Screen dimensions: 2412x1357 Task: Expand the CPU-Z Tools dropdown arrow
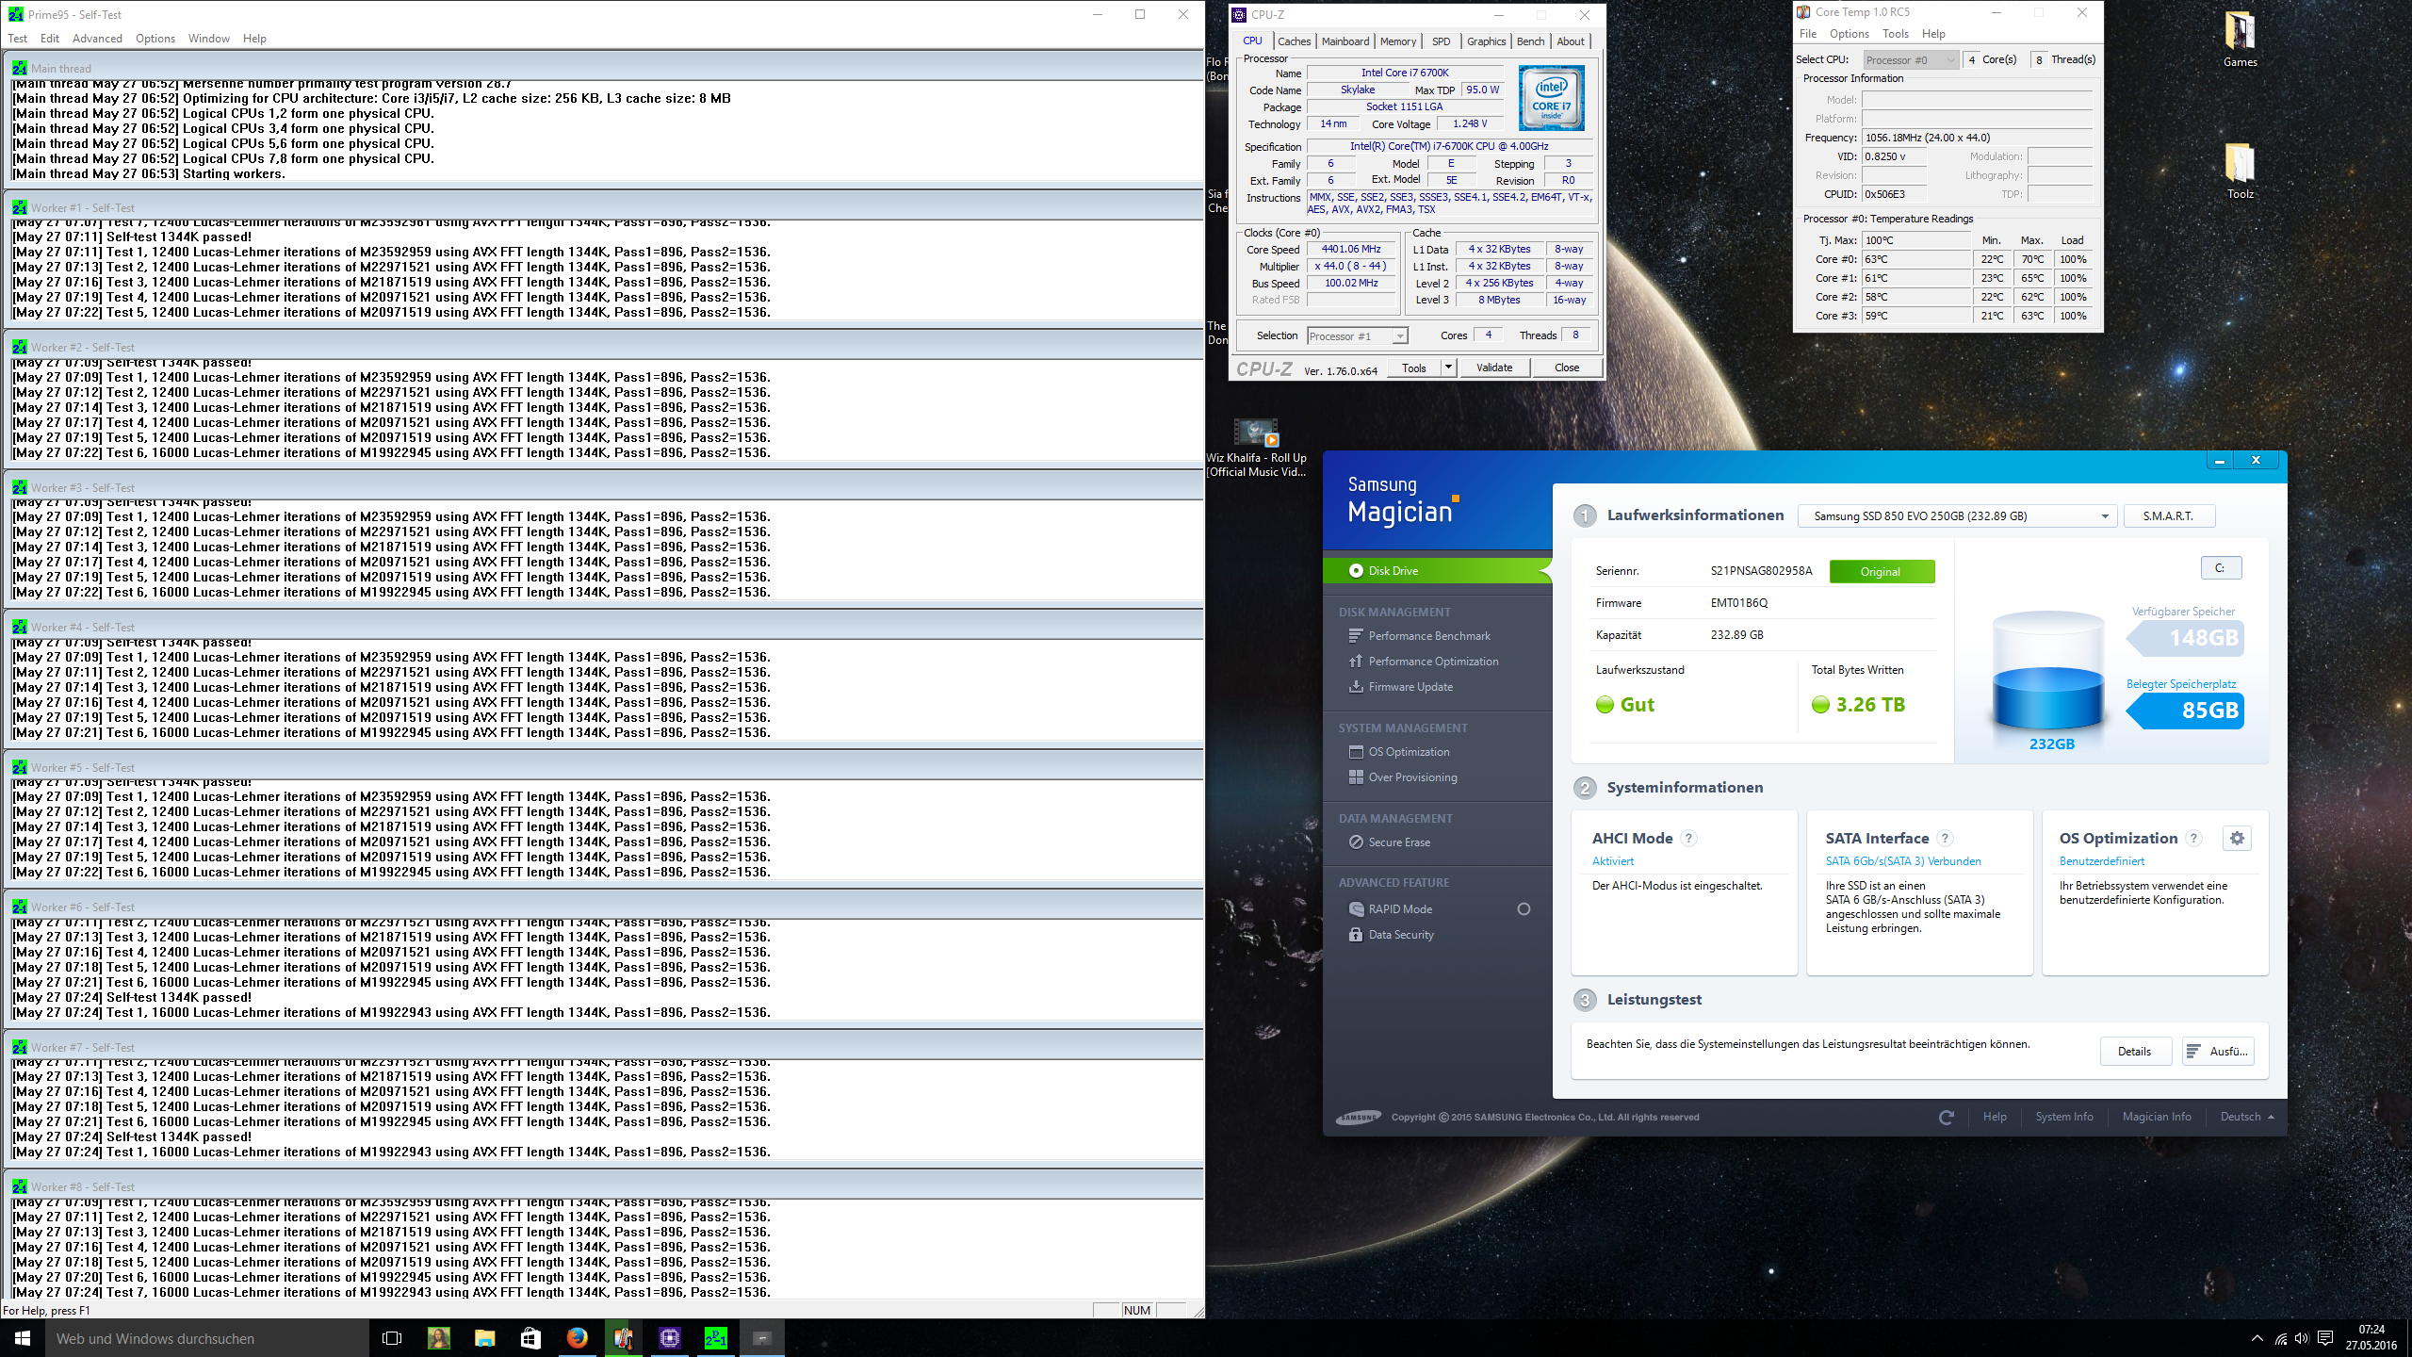pyautogui.click(x=1448, y=368)
